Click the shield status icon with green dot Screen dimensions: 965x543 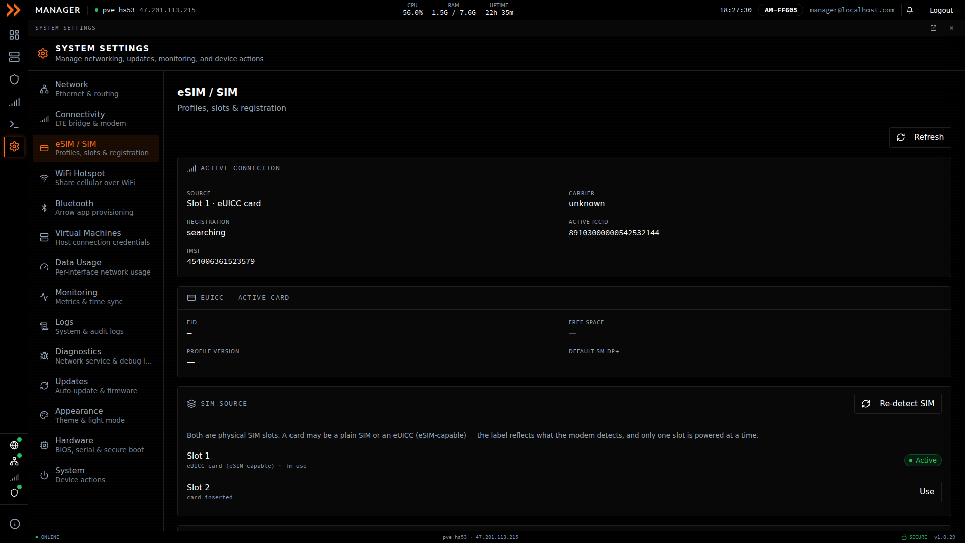coord(14,493)
